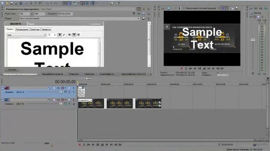270x151 pixels.
Task: Create a new project from the main toolbar
Action: 3,3
